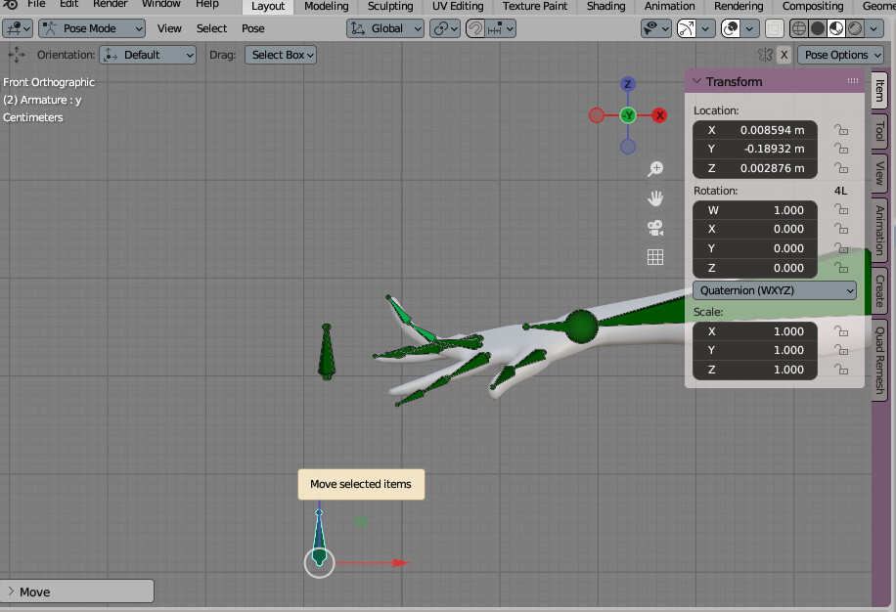Switch to Compositing workspace tab
The width and height of the screenshot is (896, 612).
813,6
